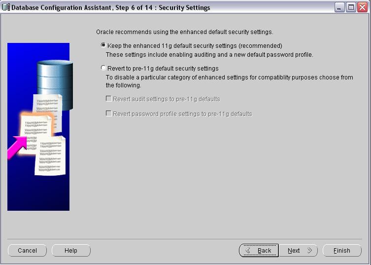
Task: Click the text 'Oracle recommends using the enhanced default security settings.'
Action: [x=185, y=32]
